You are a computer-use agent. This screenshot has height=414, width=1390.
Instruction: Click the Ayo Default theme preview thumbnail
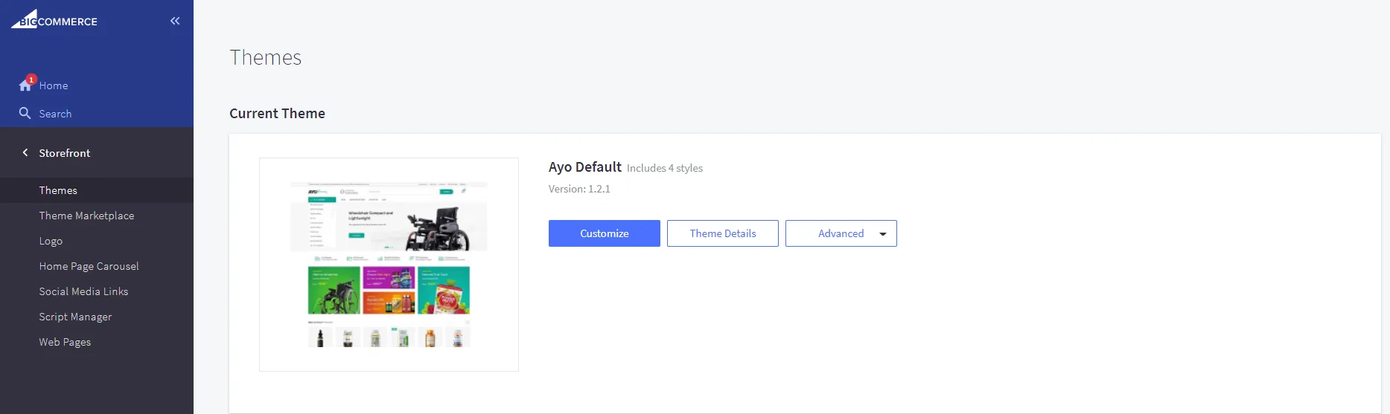click(x=389, y=264)
